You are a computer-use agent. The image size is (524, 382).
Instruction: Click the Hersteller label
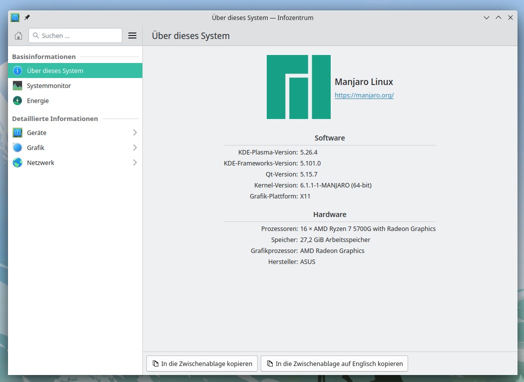click(283, 262)
